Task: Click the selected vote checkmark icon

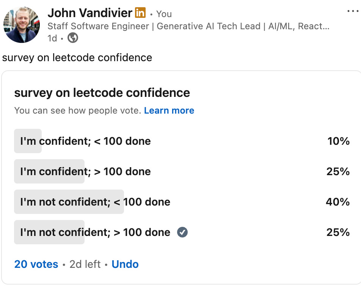Action: [x=182, y=232]
